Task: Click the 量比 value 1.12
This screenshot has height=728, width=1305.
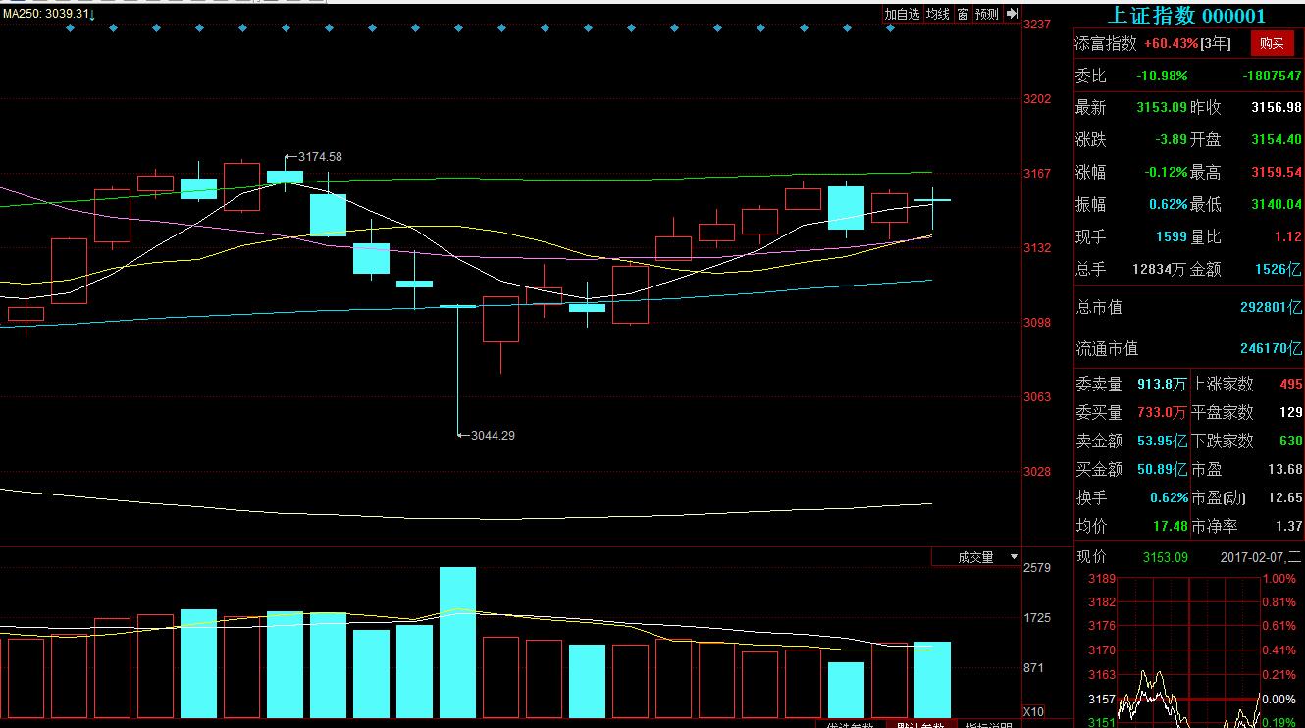Action: click(1287, 236)
